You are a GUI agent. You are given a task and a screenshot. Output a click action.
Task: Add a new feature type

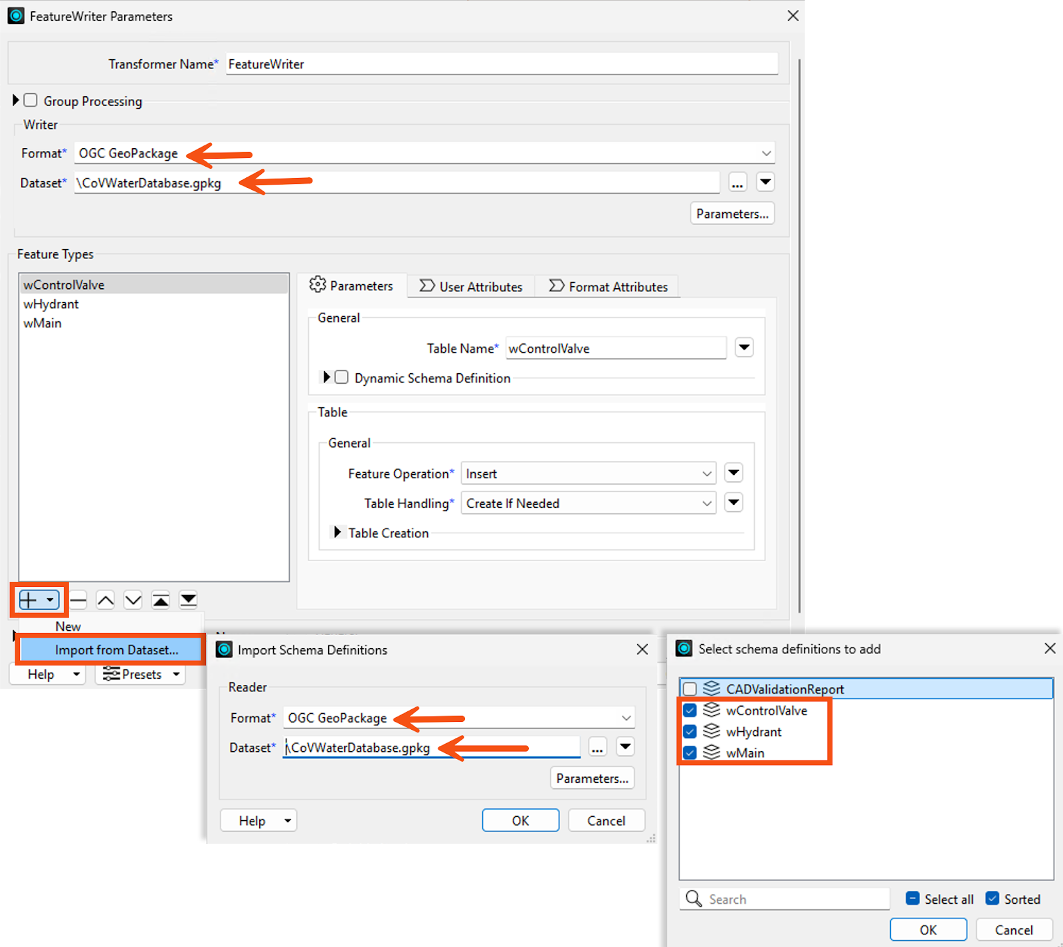tap(31, 599)
